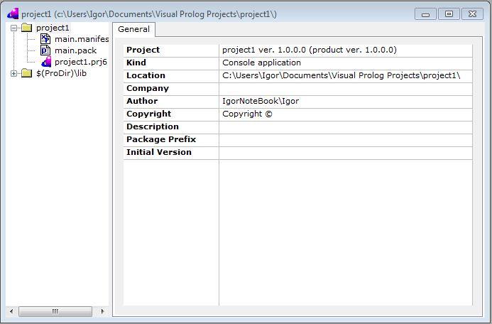492x324 pixels.
Task: Click the empty Description value field
Action: tap(346, 127)
